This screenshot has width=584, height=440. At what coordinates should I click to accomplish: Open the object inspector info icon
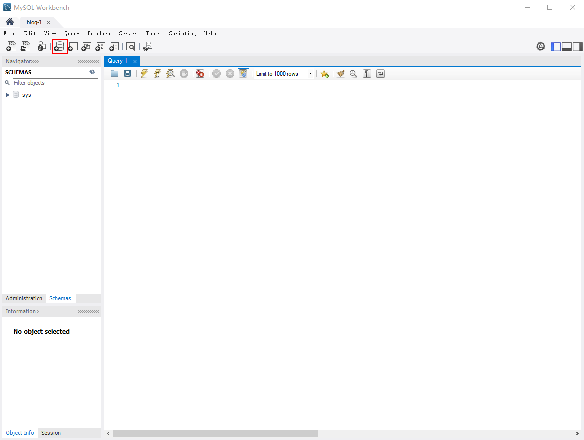[41, 46]
